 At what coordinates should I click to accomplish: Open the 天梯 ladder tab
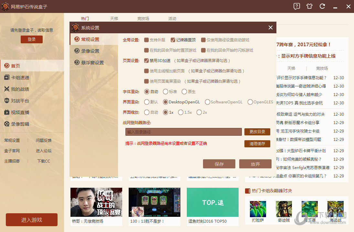(114, 18)
